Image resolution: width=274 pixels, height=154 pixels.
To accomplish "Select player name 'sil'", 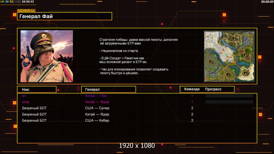I will coord(24,96).
